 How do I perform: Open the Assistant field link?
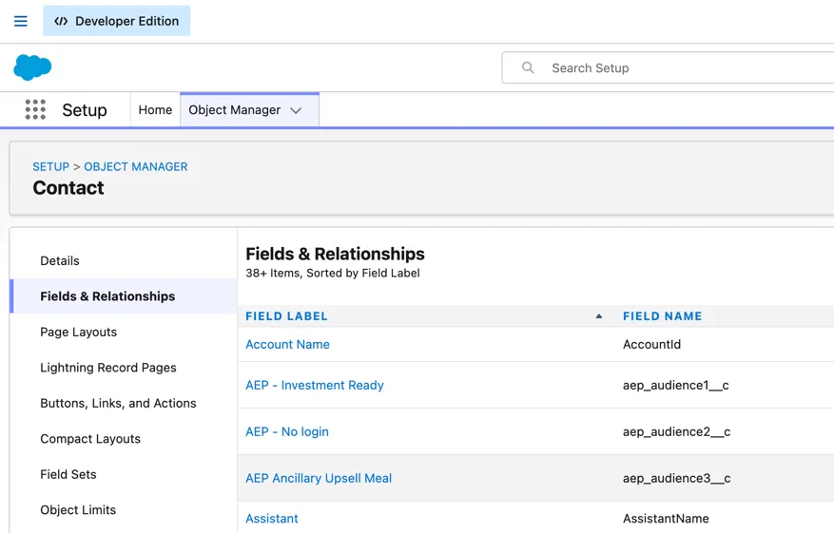(271, 519)
